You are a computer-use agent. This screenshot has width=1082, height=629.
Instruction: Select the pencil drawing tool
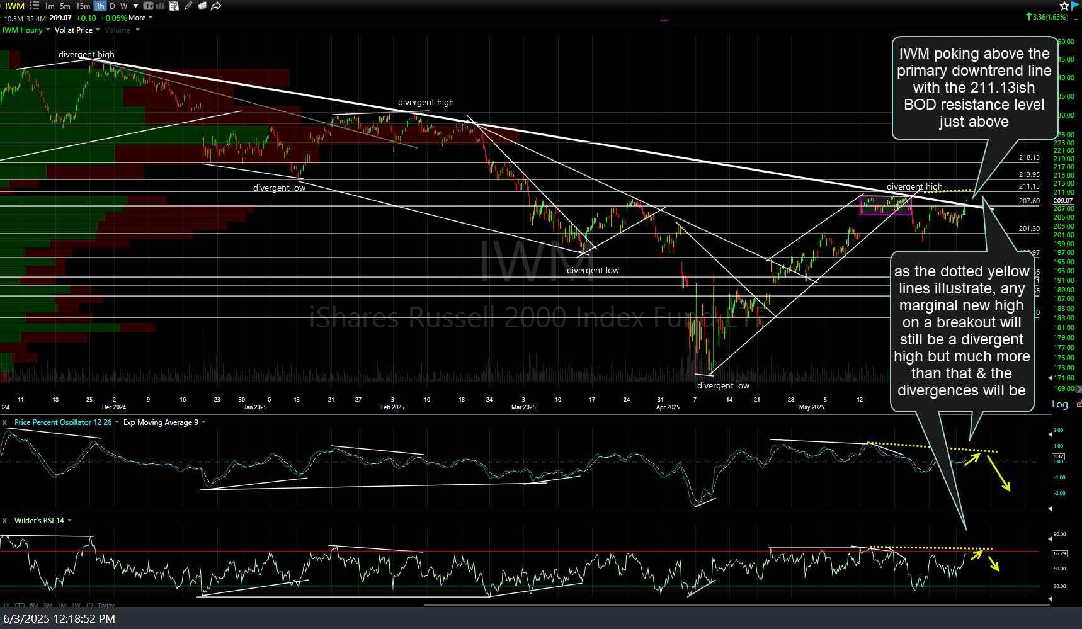click(188, 6)
